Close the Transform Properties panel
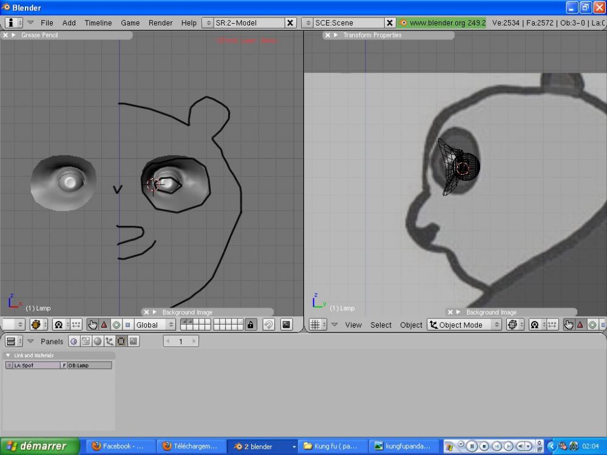The height and width of the screenshot is (455, 607). click(328, 35)
